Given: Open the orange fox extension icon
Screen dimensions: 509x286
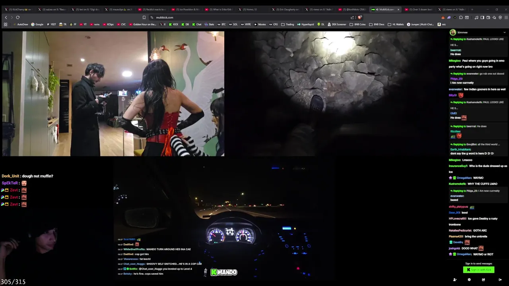Looking at the screenshot, I should [x=443, y=17].
